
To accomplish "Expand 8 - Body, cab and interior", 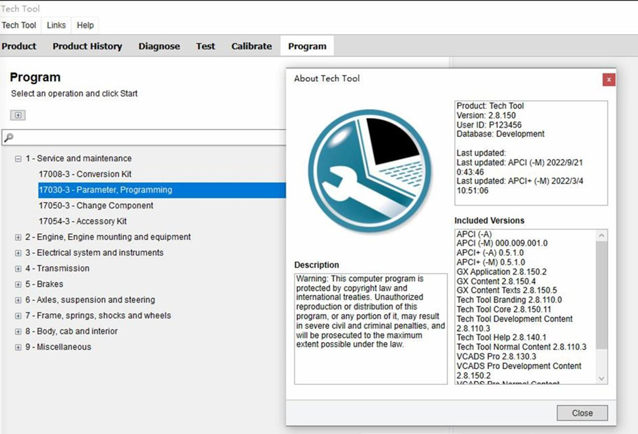I will [18, 331].
